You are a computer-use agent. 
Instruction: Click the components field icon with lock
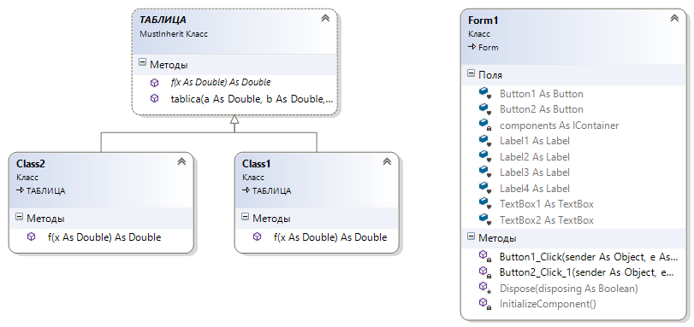click(485, 125)
